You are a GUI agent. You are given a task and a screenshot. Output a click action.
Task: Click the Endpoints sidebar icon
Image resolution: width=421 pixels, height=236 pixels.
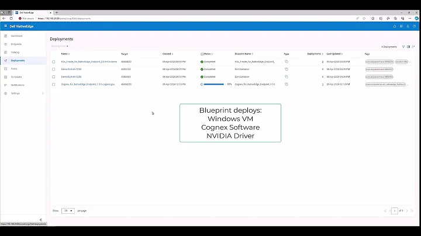pyautogui.click(x=5, y=44)
